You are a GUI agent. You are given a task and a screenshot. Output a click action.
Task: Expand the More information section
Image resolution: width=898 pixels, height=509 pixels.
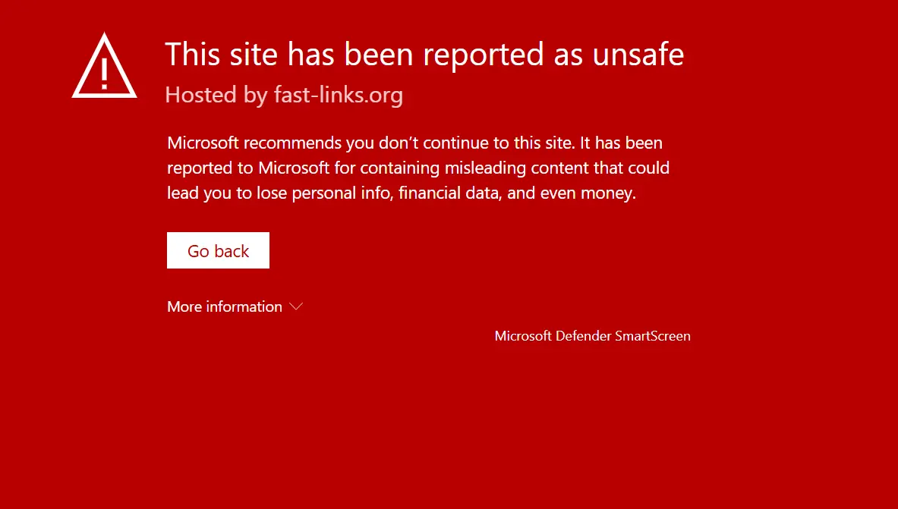click(235, 306)
